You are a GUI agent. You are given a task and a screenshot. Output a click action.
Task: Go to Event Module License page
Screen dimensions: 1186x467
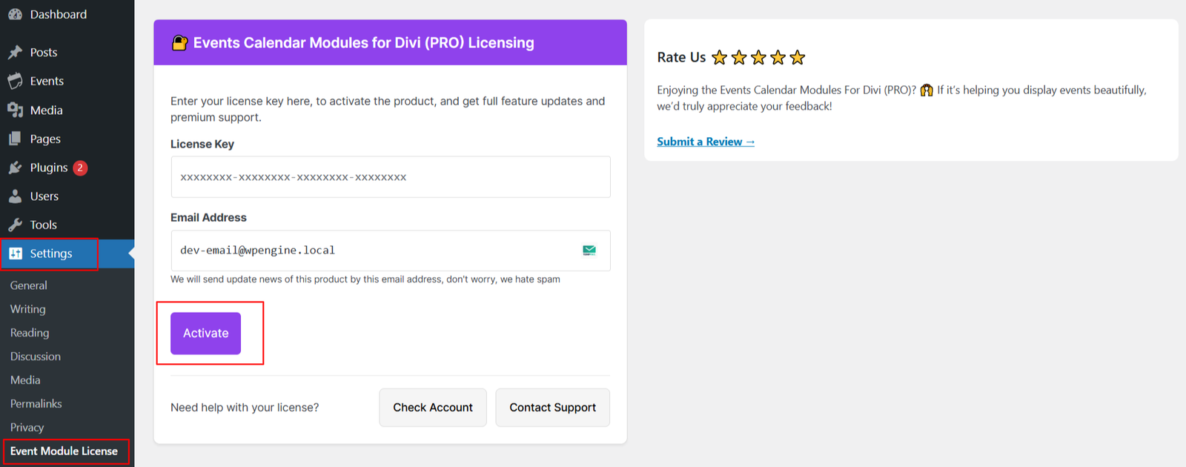[x=64, y=451]
